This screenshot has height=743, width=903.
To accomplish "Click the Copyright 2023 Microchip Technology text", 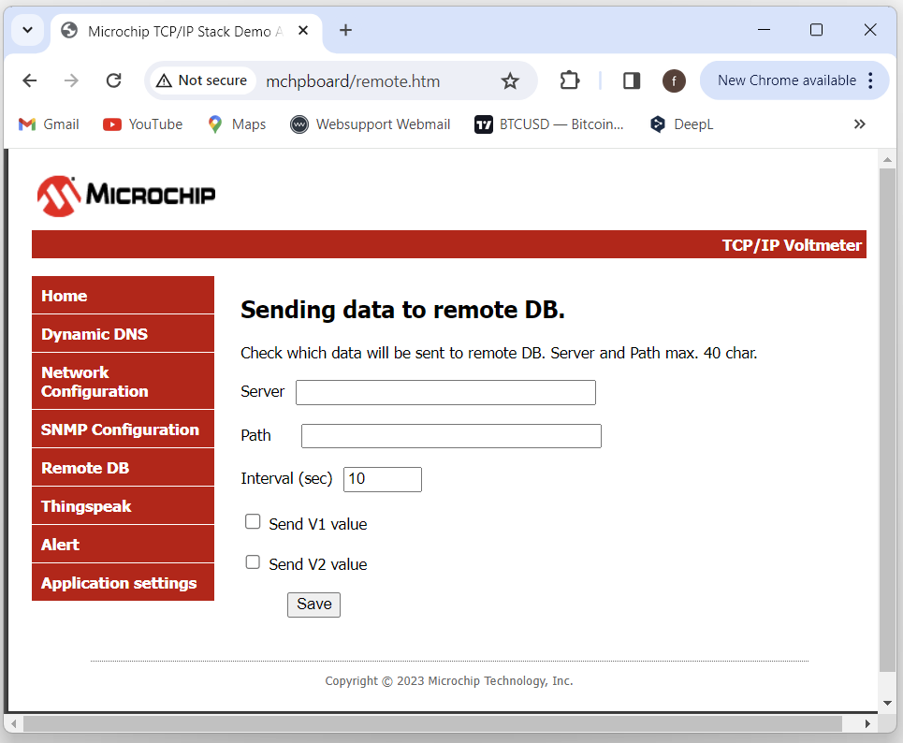I will [x=449, y=681].
